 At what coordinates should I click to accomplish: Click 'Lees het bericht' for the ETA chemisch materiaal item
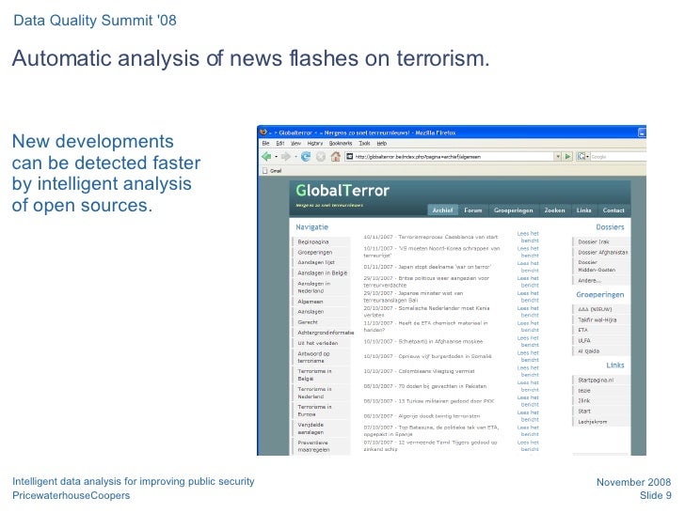click(528, 326)
